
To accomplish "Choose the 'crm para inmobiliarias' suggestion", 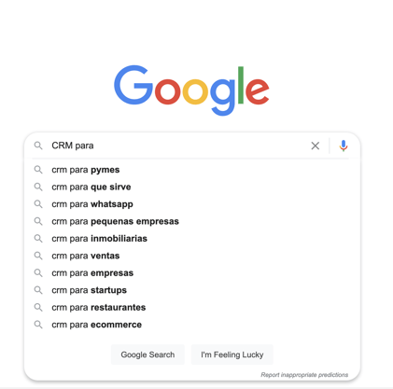I will coord(99,239).
